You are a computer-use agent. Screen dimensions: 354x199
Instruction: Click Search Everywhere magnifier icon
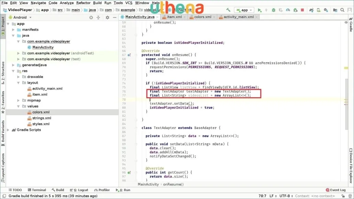click(x=342, y=10)
